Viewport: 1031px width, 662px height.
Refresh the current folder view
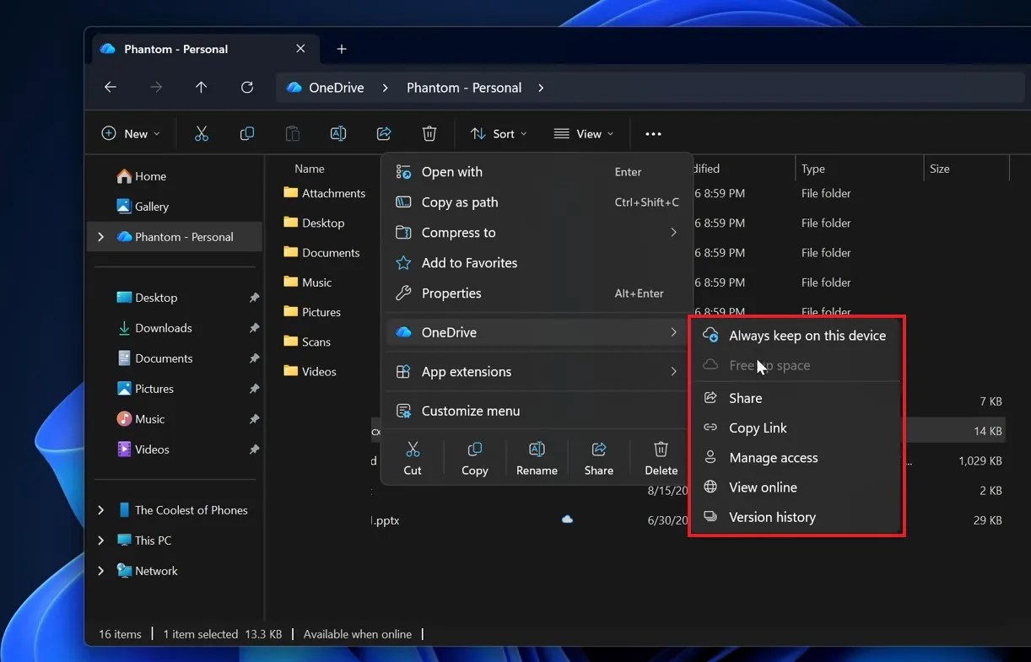pos(246,87)
